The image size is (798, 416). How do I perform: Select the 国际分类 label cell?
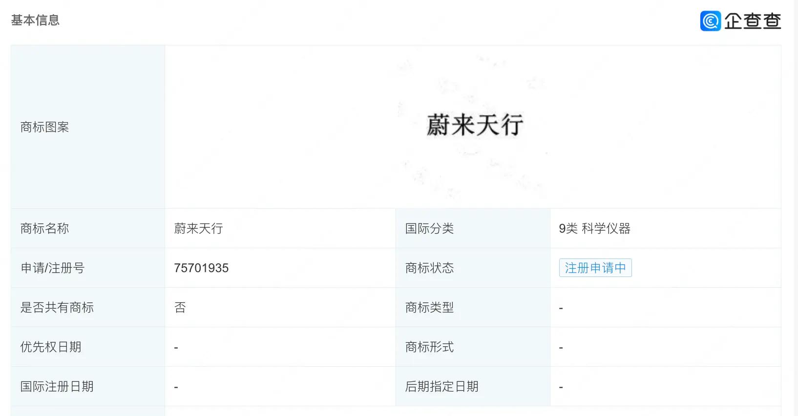pos(473,228)
